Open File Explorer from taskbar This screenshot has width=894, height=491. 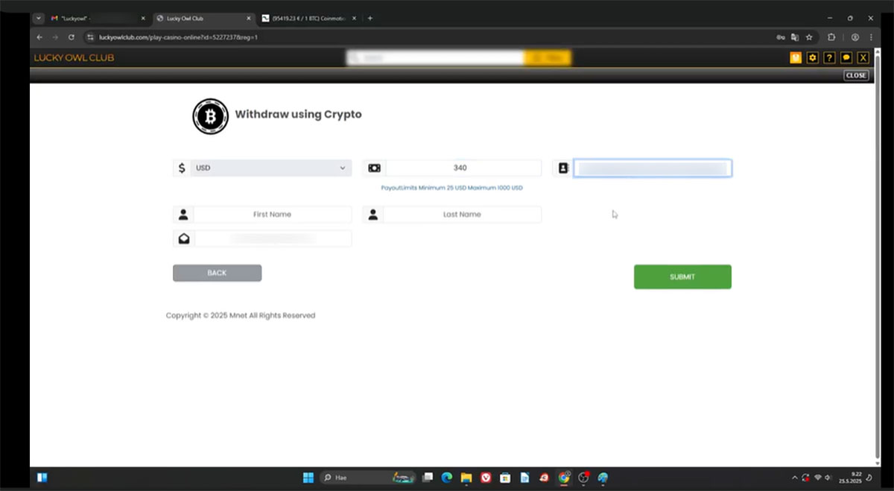(x=466, y=478)
